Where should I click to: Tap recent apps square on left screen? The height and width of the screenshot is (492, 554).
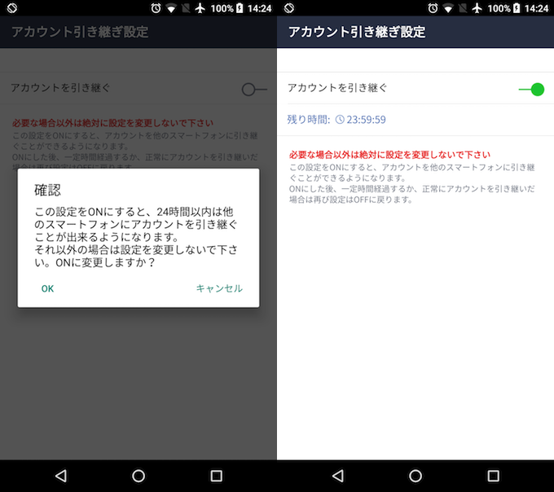[216, 476]
